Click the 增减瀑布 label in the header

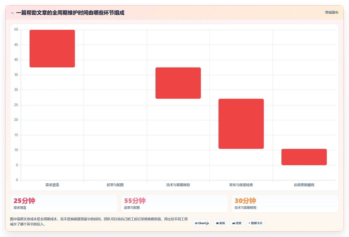click(x=331, y=12)
